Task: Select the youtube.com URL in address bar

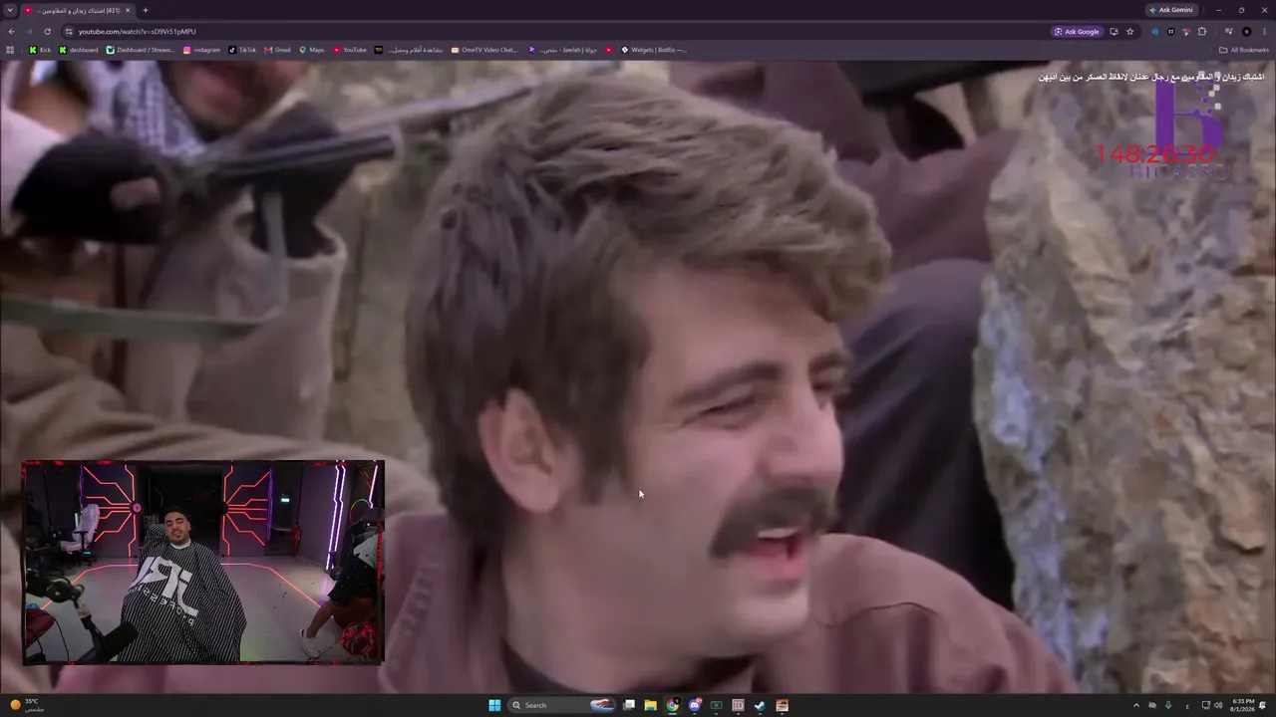Action: pos(138,32)
